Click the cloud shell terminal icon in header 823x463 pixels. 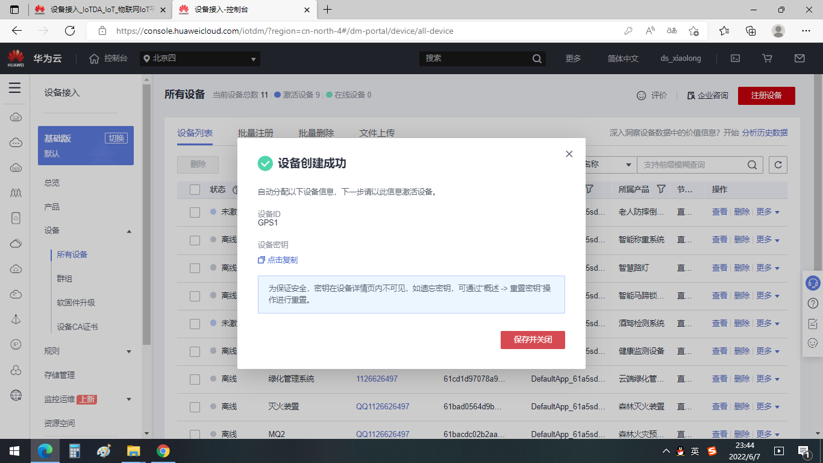point(735,58)
